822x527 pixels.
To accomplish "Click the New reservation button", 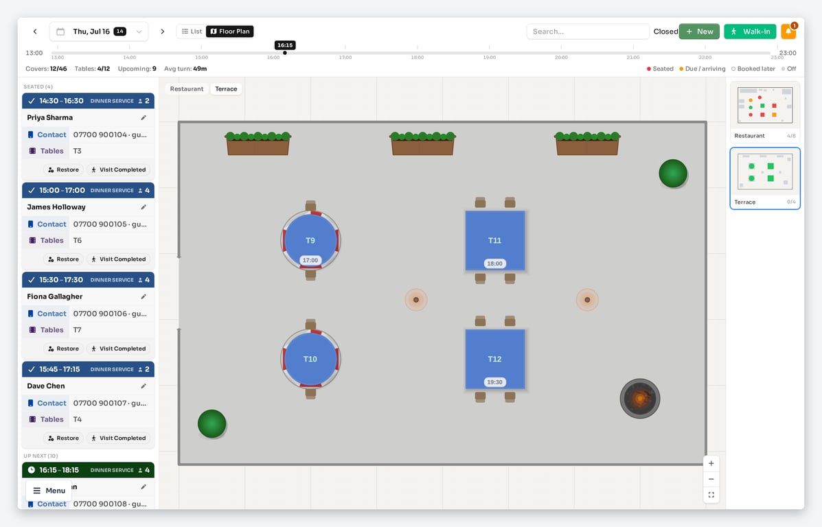I will coord(699,32).
